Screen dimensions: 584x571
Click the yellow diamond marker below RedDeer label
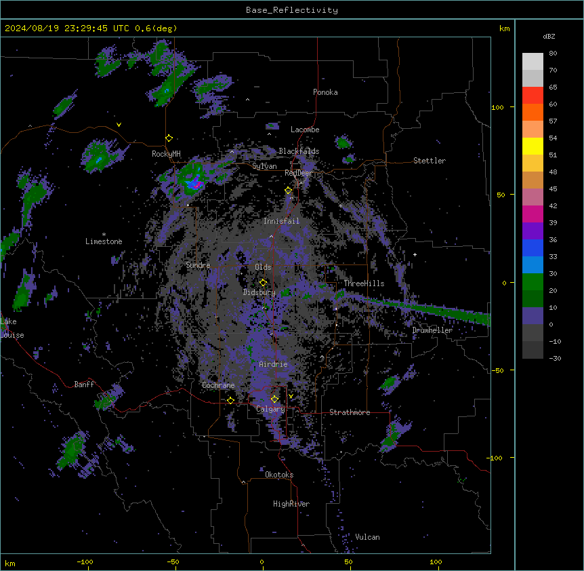click(x=289, y=191)
